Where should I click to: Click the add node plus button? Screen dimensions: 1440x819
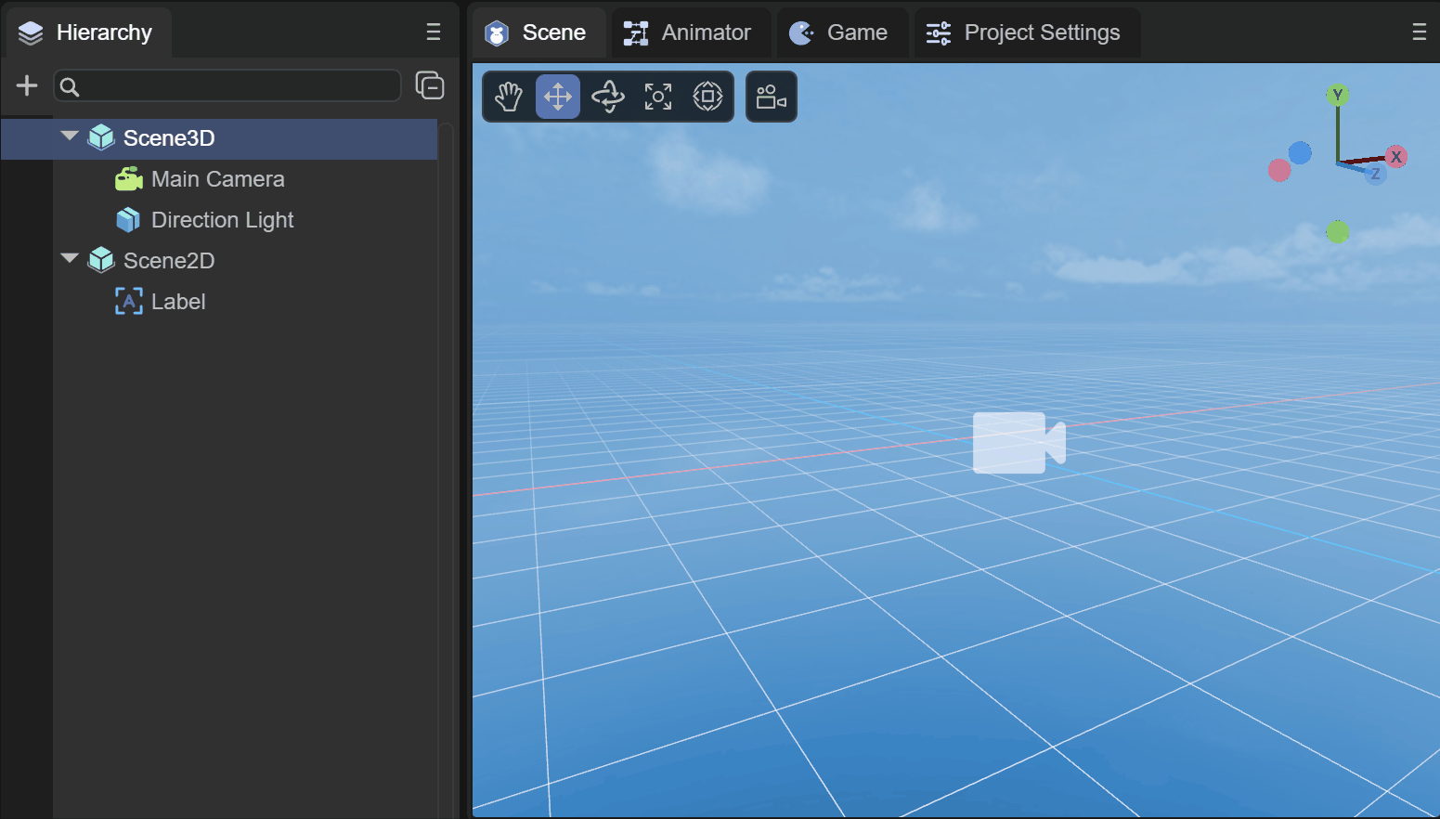coord(27,86)
